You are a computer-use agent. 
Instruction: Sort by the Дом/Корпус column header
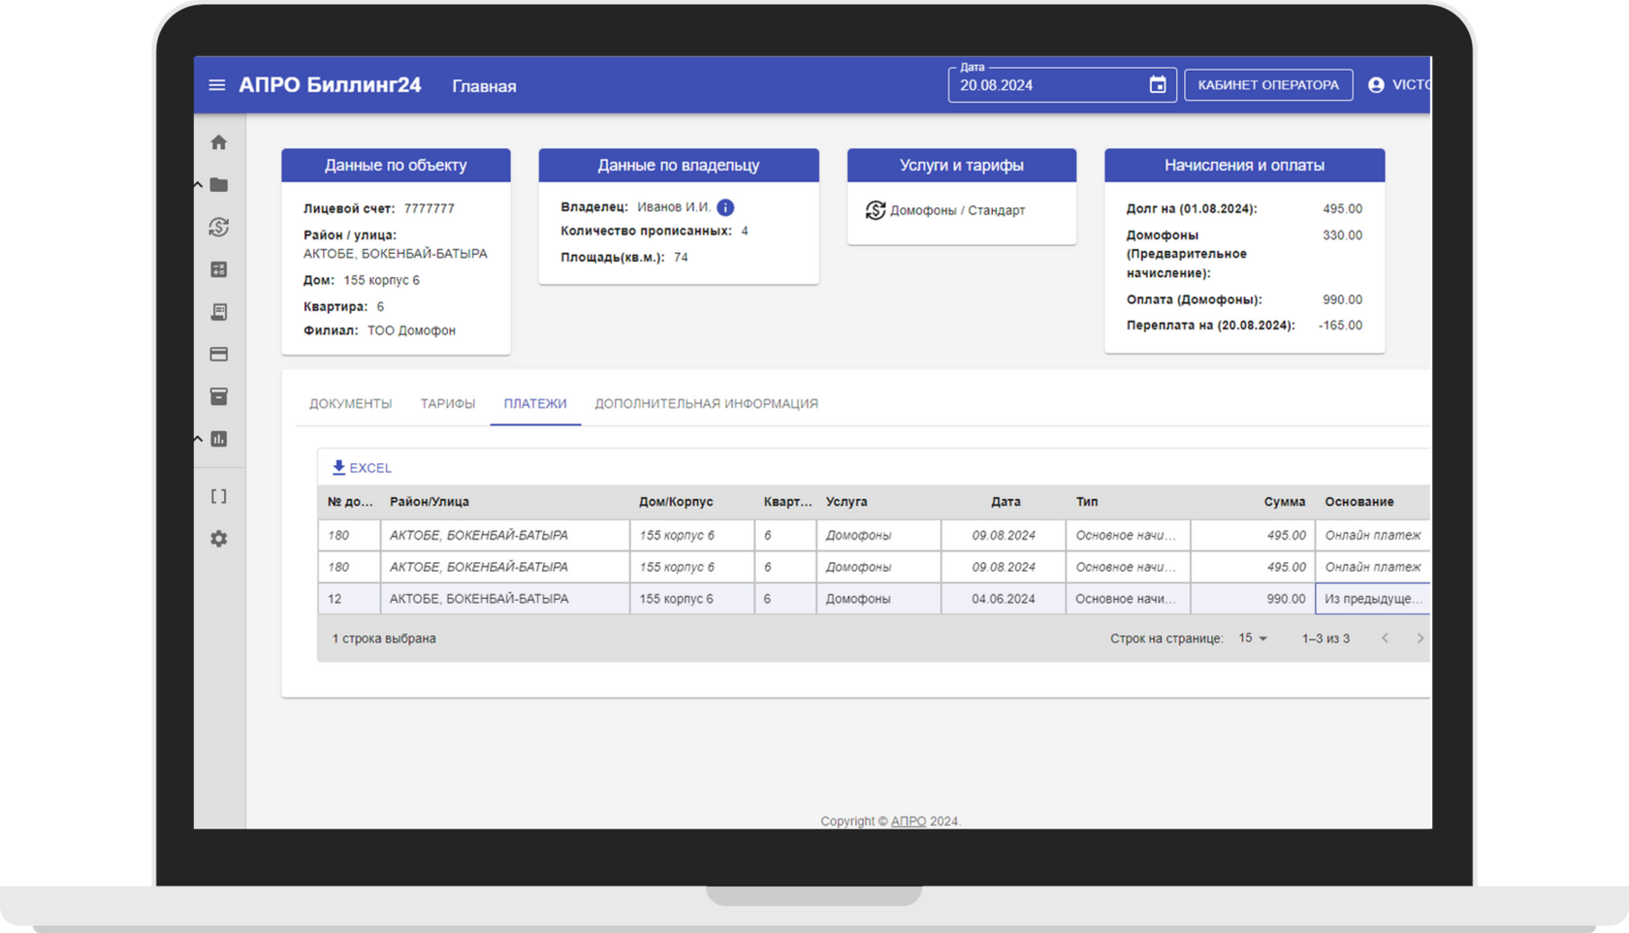tap(676, 502)
